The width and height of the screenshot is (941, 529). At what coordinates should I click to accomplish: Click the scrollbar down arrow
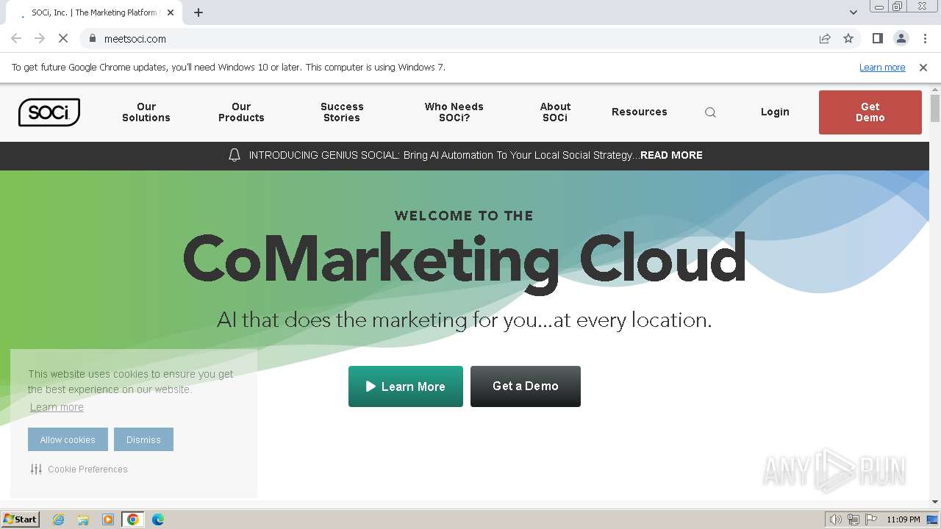coord(935,502)
